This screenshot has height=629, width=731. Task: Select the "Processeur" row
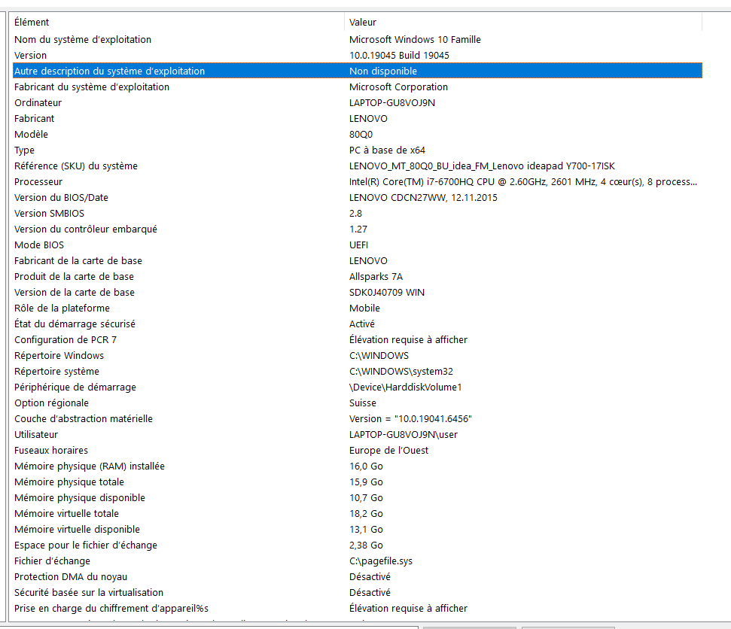pyautogui.click(x=357, y=182)
